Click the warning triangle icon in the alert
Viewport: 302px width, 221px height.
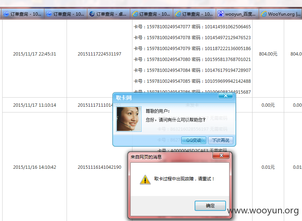[x=145, y=180]
